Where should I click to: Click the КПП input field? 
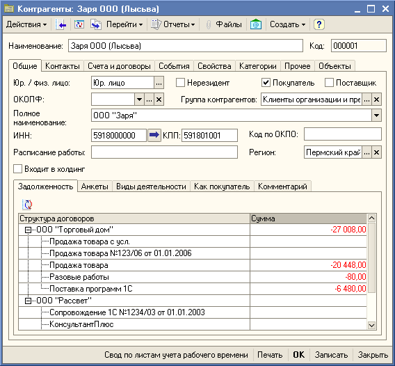pos(209,136)
